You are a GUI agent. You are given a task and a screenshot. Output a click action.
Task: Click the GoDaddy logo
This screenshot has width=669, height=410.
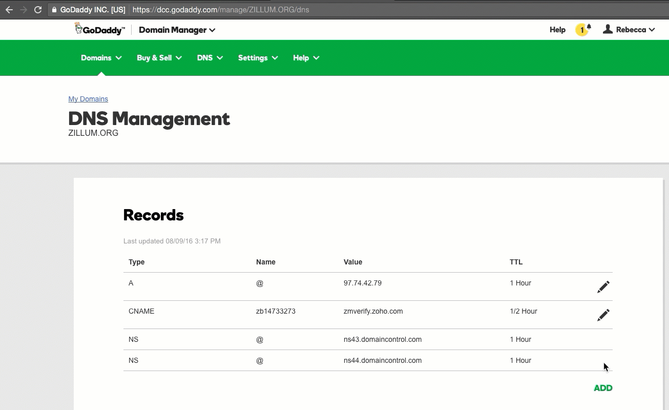(100, 29)
